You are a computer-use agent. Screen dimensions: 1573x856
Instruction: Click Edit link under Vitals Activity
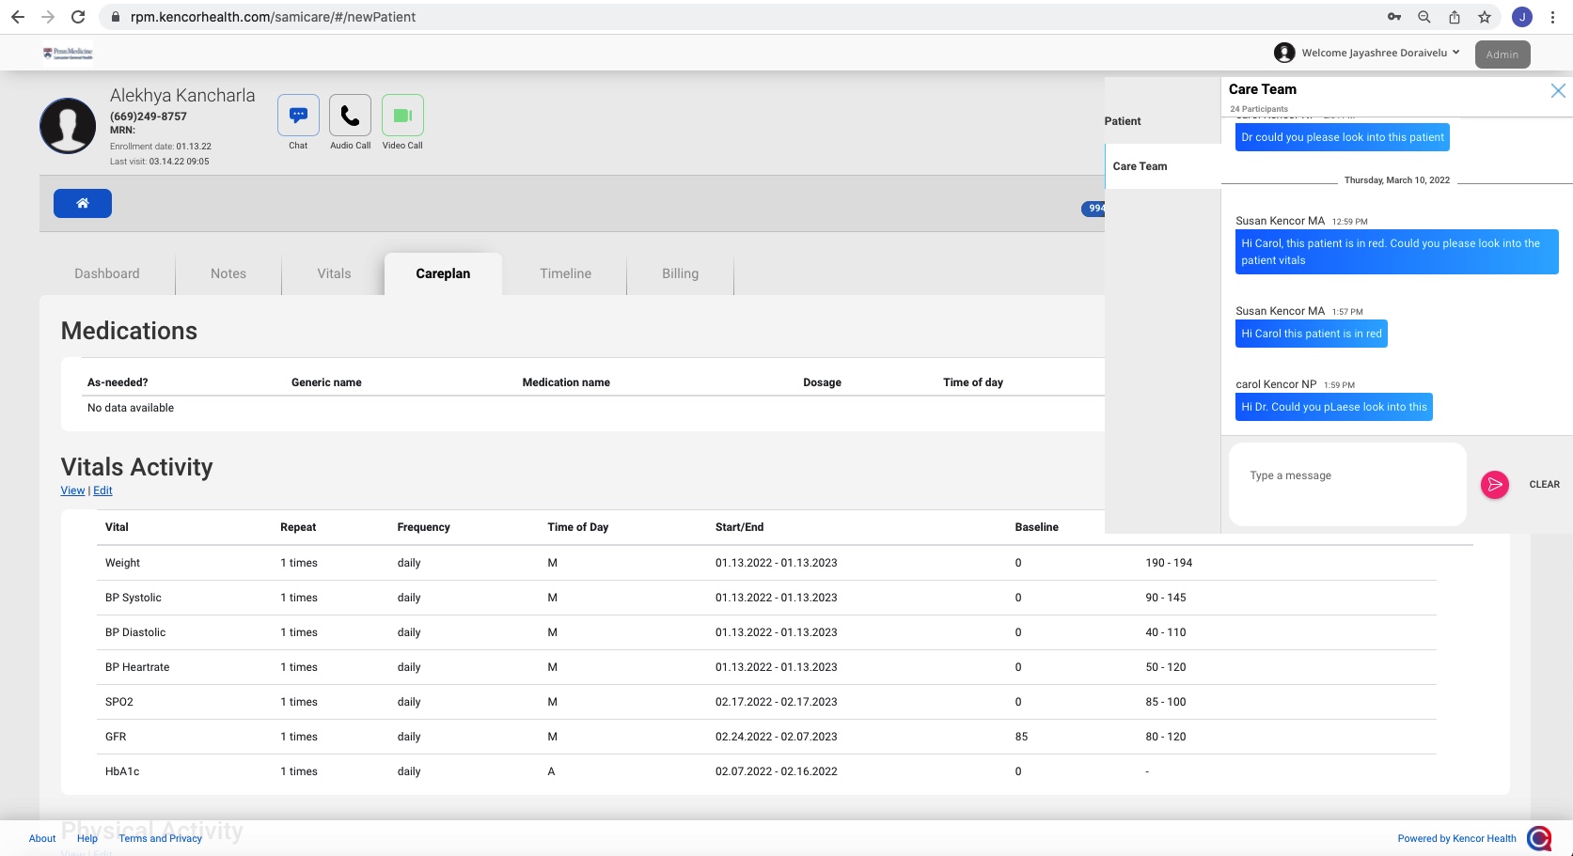point(102,490)
